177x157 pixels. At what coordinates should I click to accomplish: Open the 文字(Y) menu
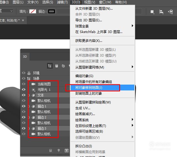(x=33, y=2)
